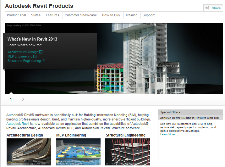Click 'Achieve Better Business Results with BIM'
This screenshot has height=167, width=225.
tap(190, 118)
